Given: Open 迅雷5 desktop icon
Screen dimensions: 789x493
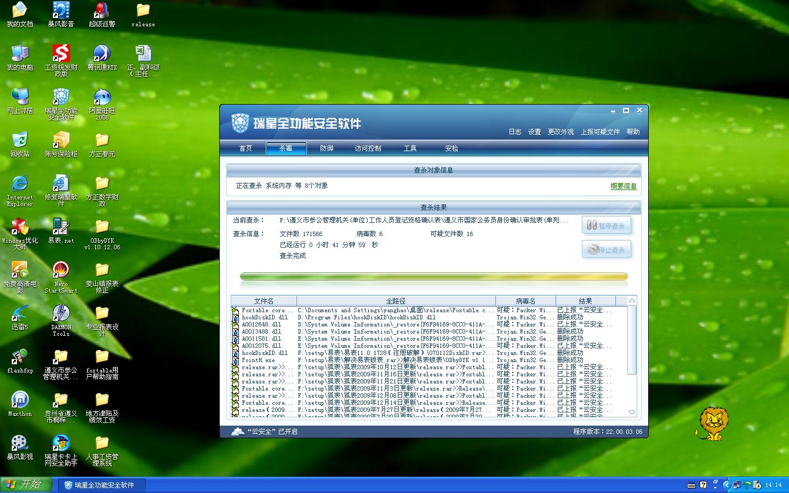Looking at the screenshot, I should click(20, 317).
